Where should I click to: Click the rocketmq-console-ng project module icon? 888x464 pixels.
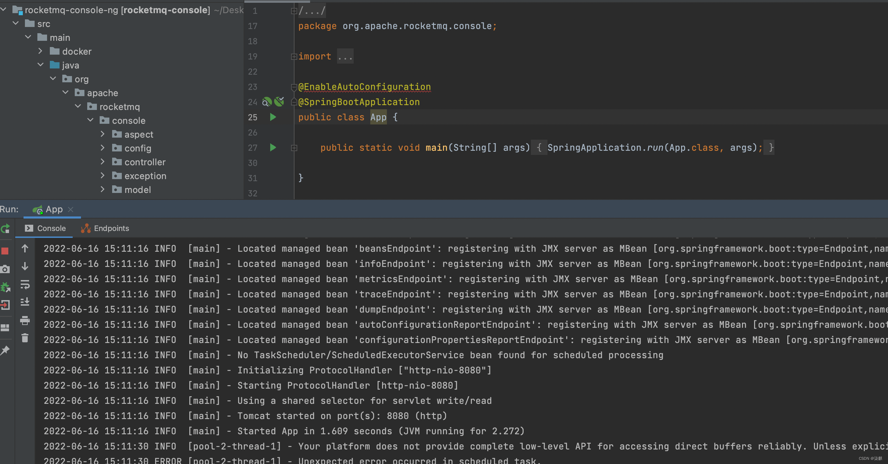point(17,10)
